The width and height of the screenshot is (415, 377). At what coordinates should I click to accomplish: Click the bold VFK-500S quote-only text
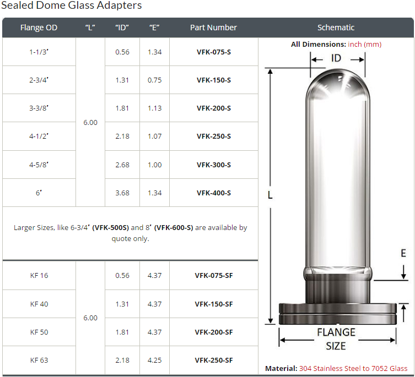[110, 227]
